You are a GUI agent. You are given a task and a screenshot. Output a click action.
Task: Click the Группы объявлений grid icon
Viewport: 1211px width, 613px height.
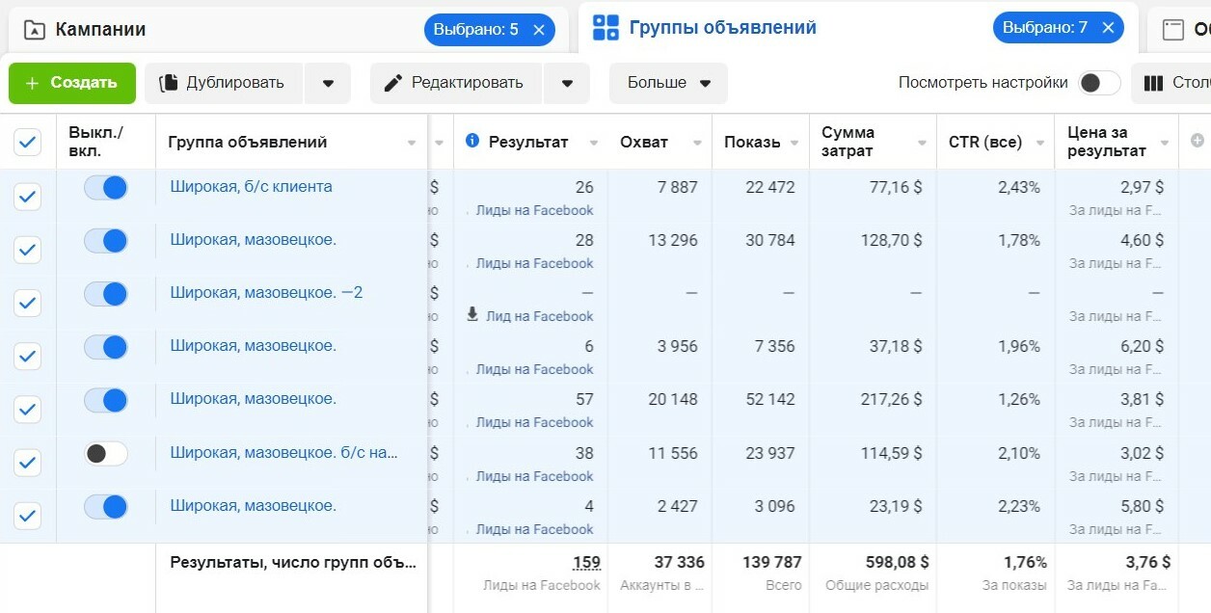click(605, 28)
